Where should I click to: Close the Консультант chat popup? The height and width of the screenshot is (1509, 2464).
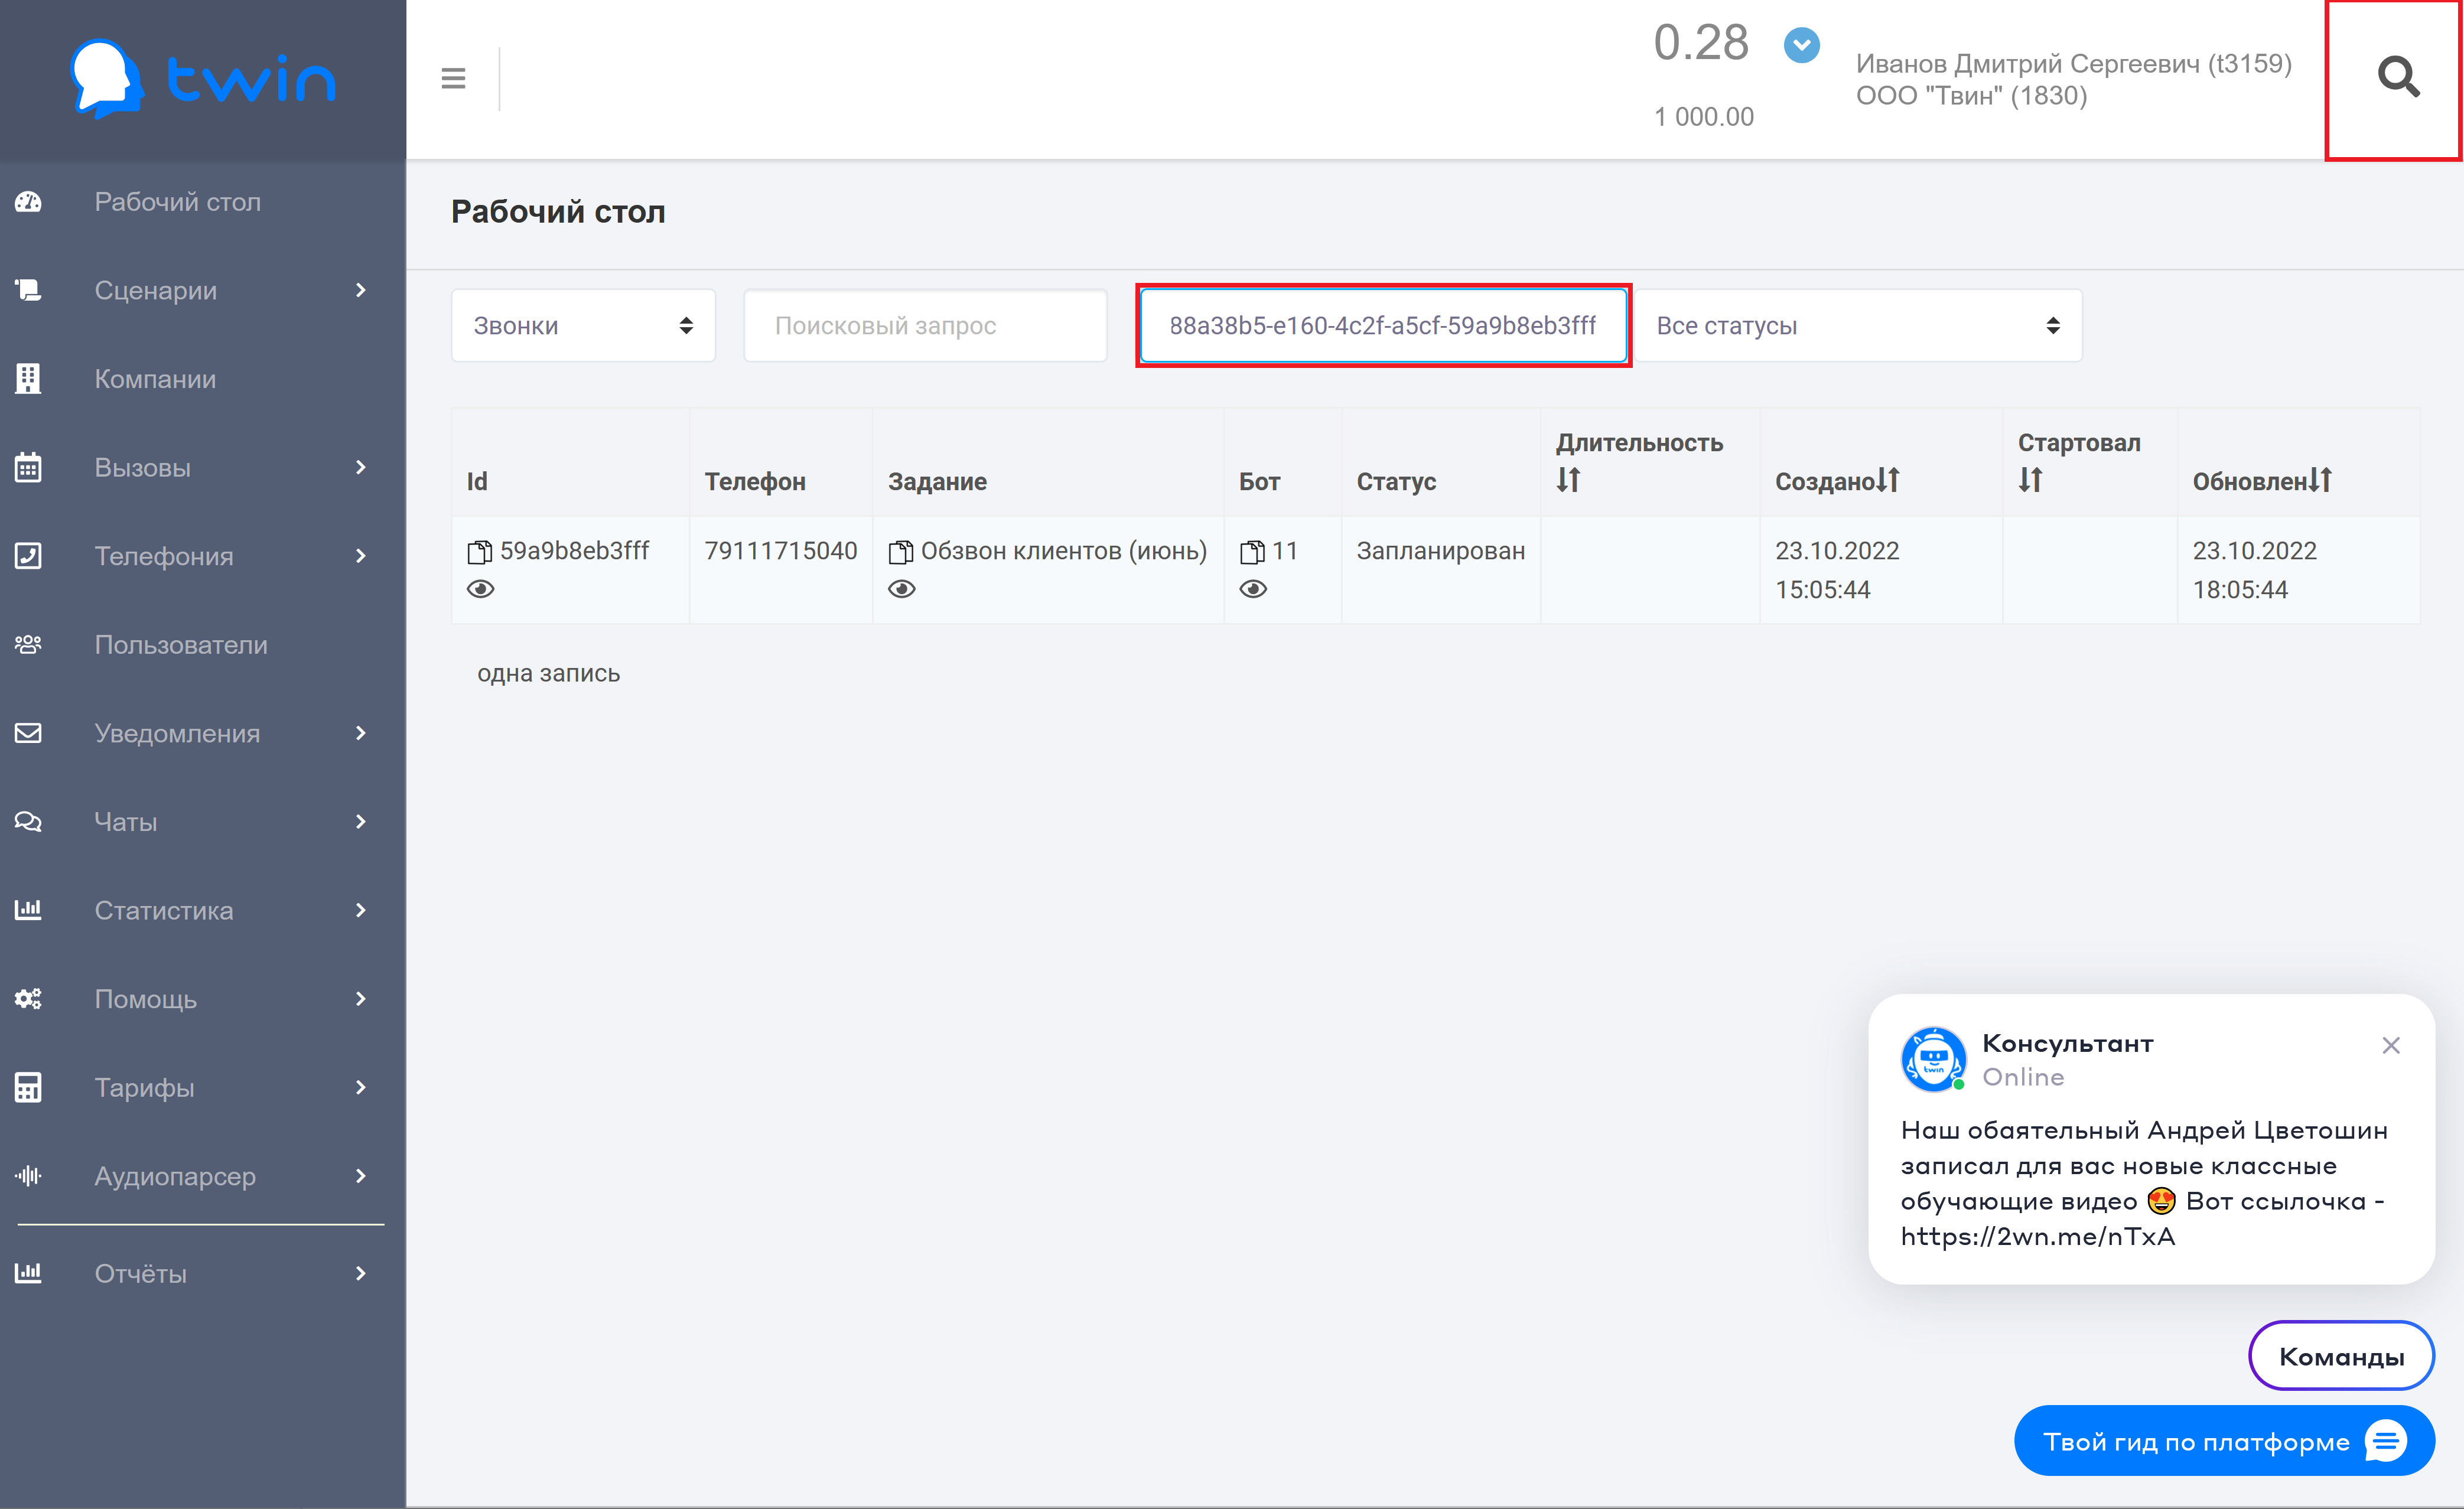click(x=2390, y=1045)
